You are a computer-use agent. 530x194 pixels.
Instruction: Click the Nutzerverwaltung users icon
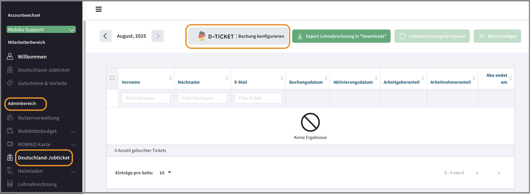(x=10, y=118)
